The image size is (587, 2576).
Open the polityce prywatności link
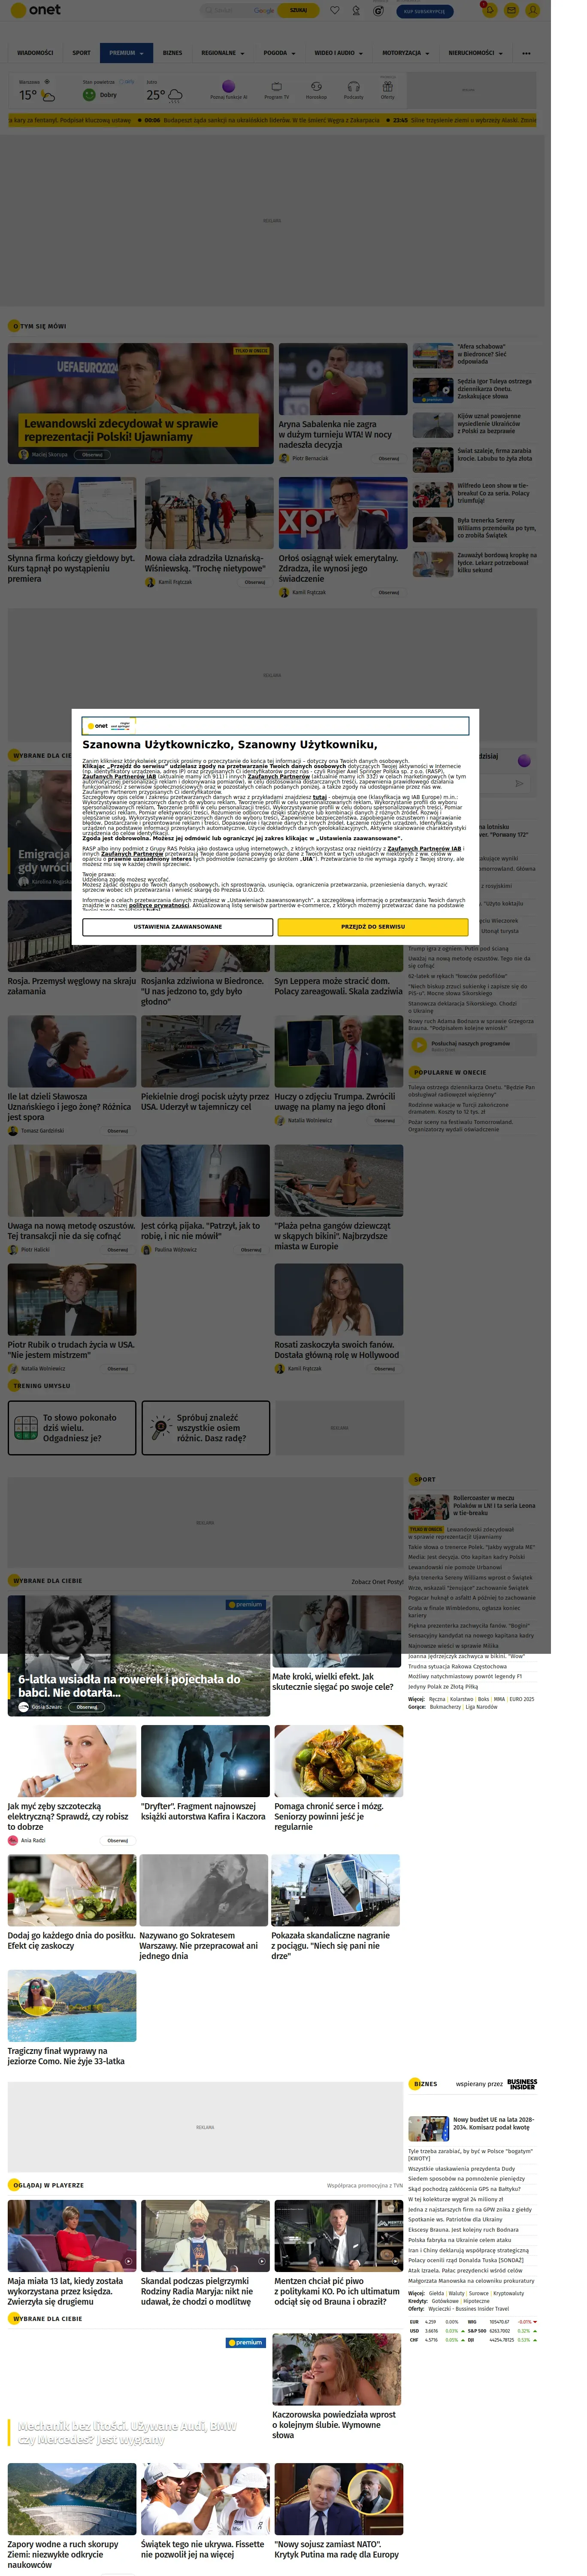159,905
